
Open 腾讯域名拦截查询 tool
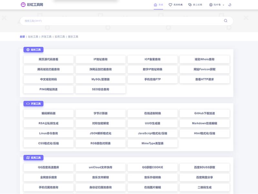pyautogui.click(x=49, y=70)
